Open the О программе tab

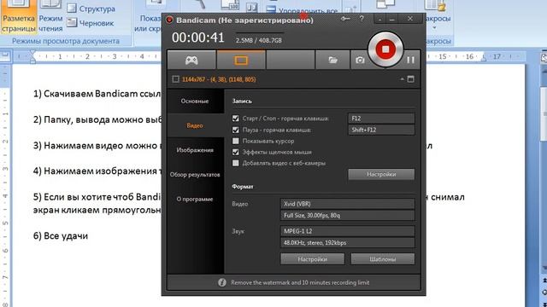[195, 199]
